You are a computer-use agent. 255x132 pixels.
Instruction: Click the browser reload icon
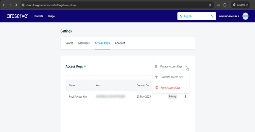coord(16,5)
